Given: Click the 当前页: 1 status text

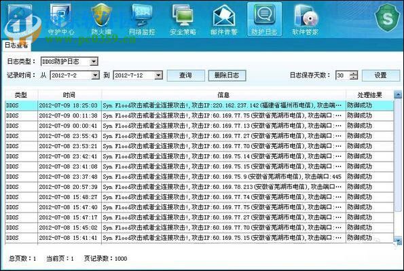Looking at the screenshot, I should click(60, 258).
